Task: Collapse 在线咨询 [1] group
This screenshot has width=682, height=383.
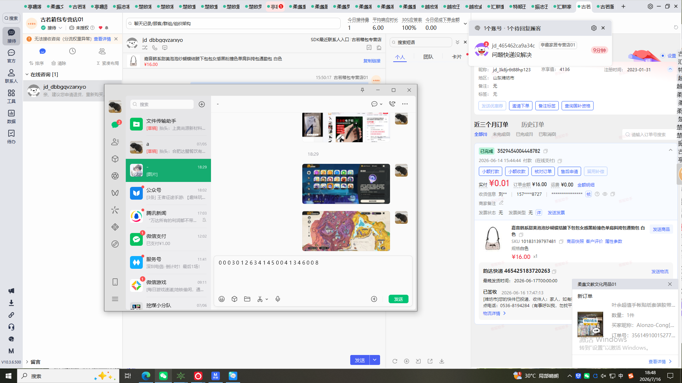Action: coord(27,74)
